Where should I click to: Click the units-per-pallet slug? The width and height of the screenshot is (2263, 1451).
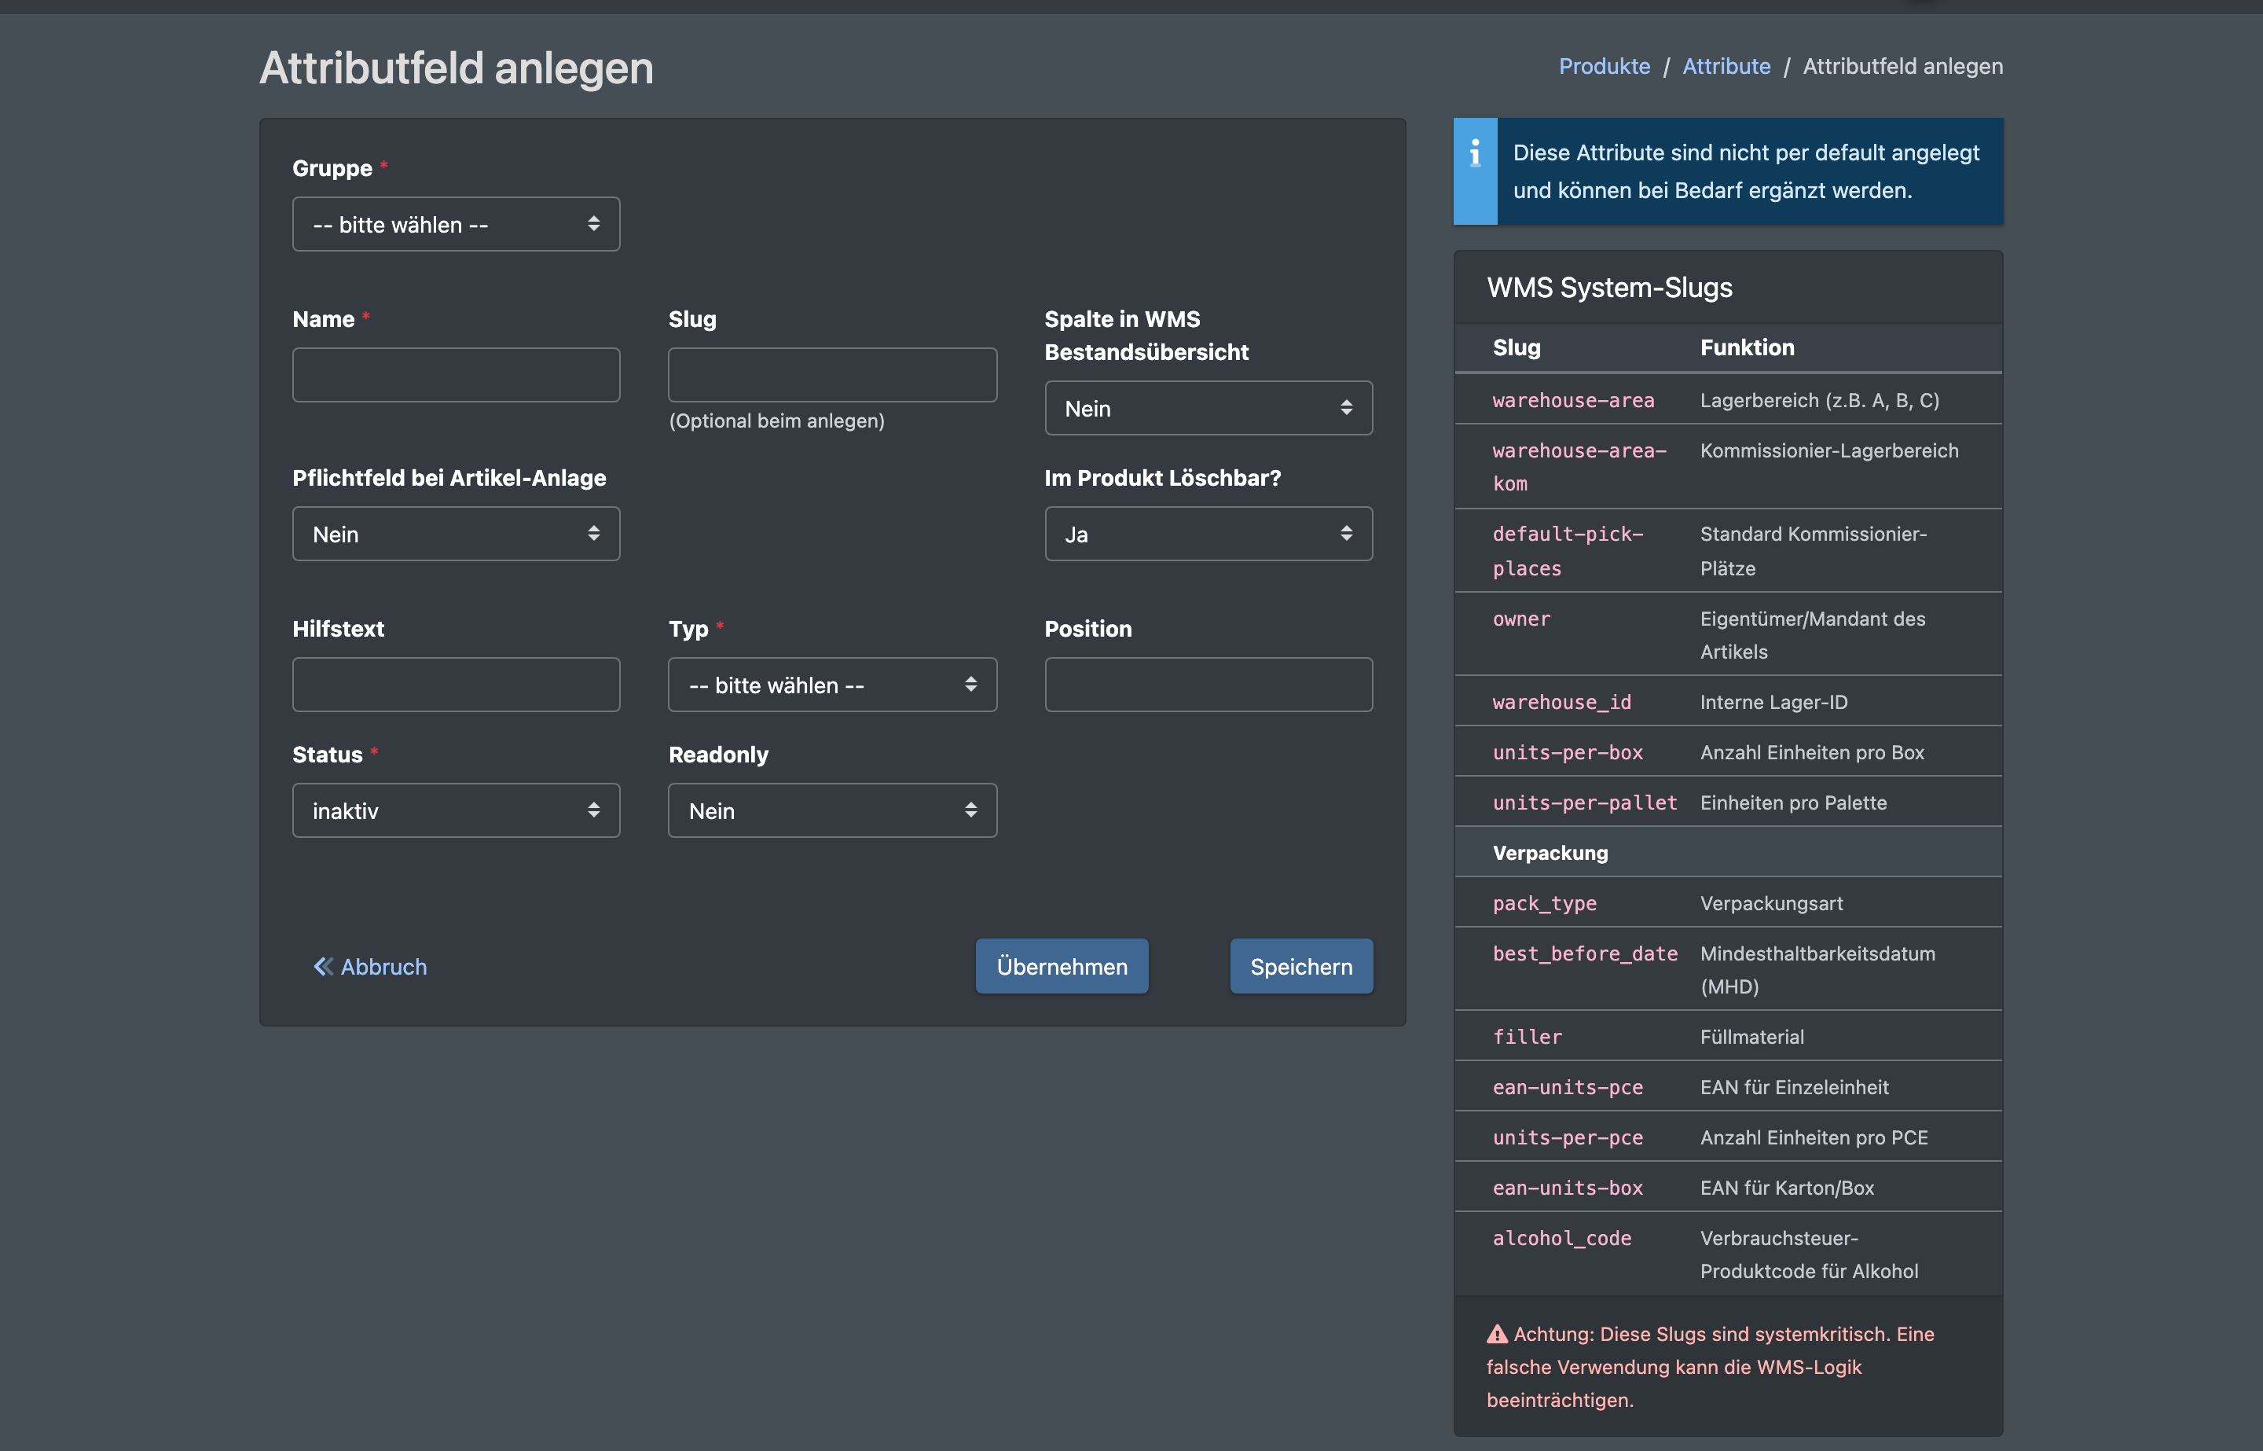tap(1585, 803)
